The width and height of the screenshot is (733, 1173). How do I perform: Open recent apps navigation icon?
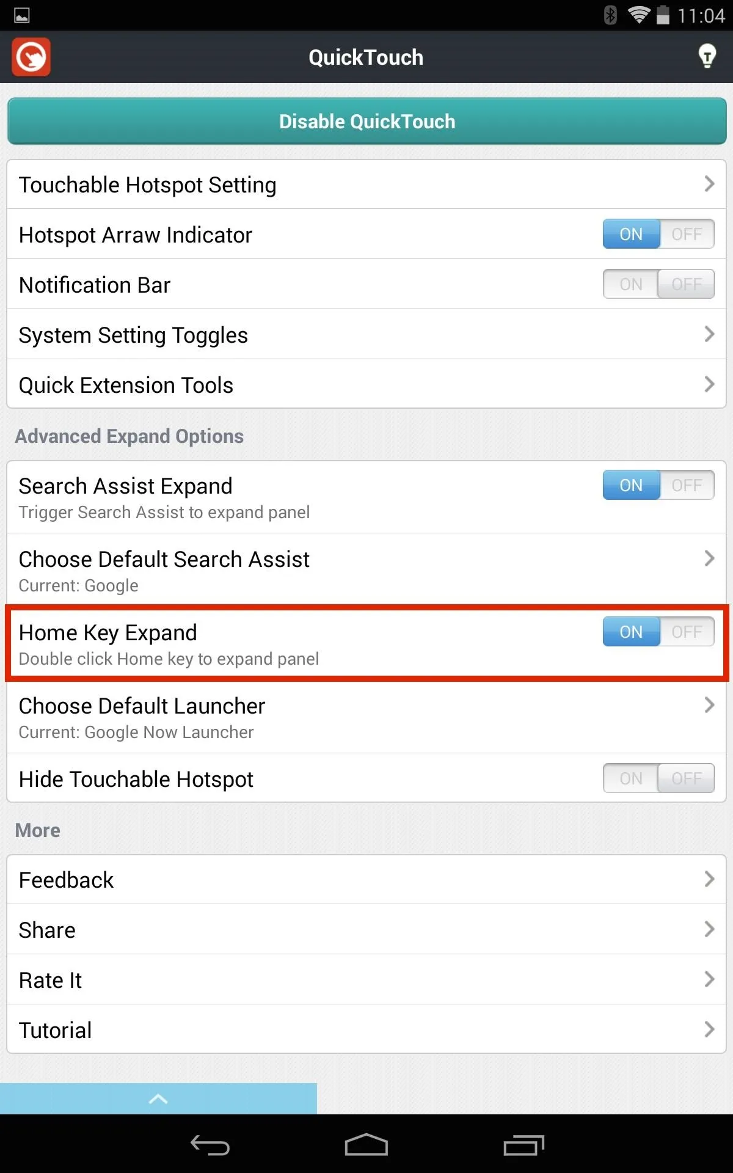[x=523, y=1145]
